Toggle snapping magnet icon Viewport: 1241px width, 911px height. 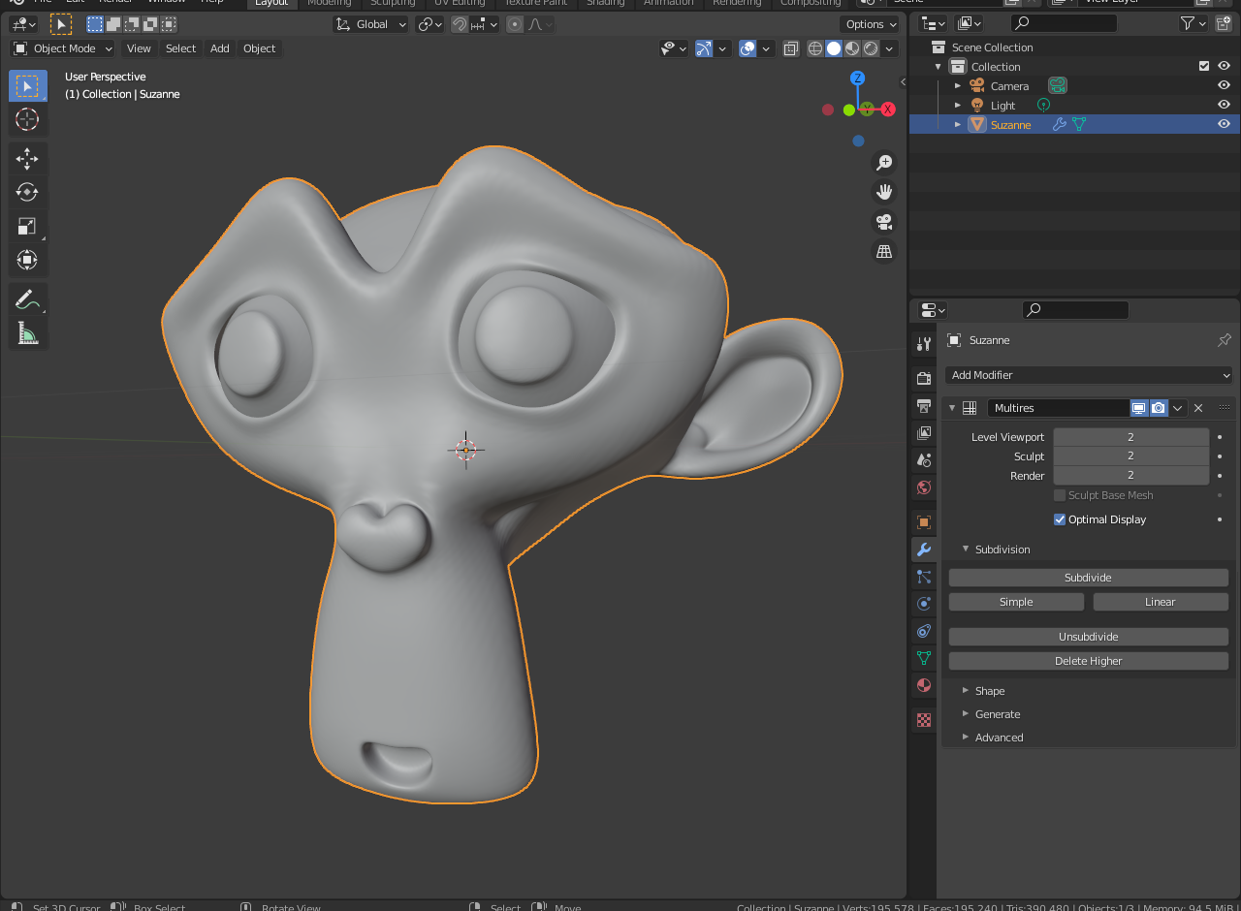pos(460,24)
